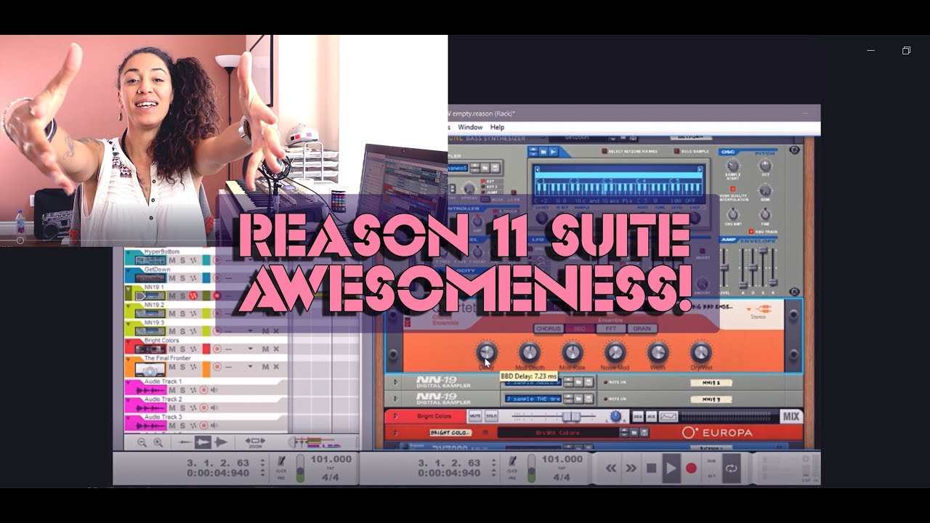
Task: Collapse the NN19 1 track triangle
Action: coord(129,288)
